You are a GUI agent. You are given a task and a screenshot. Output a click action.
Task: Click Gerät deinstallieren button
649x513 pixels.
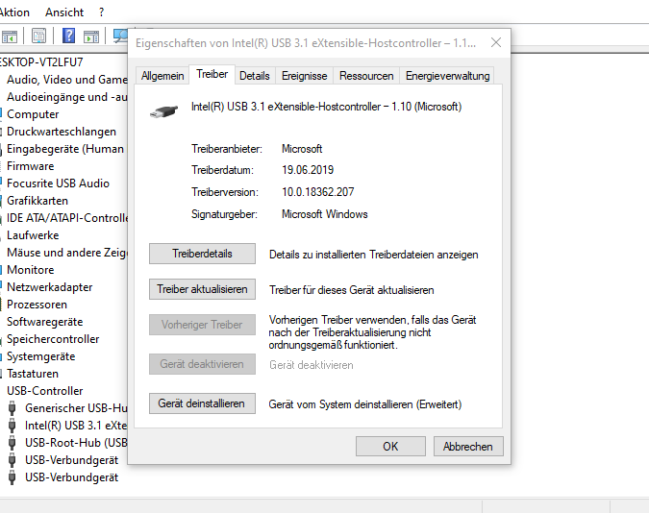click(202, 403)
